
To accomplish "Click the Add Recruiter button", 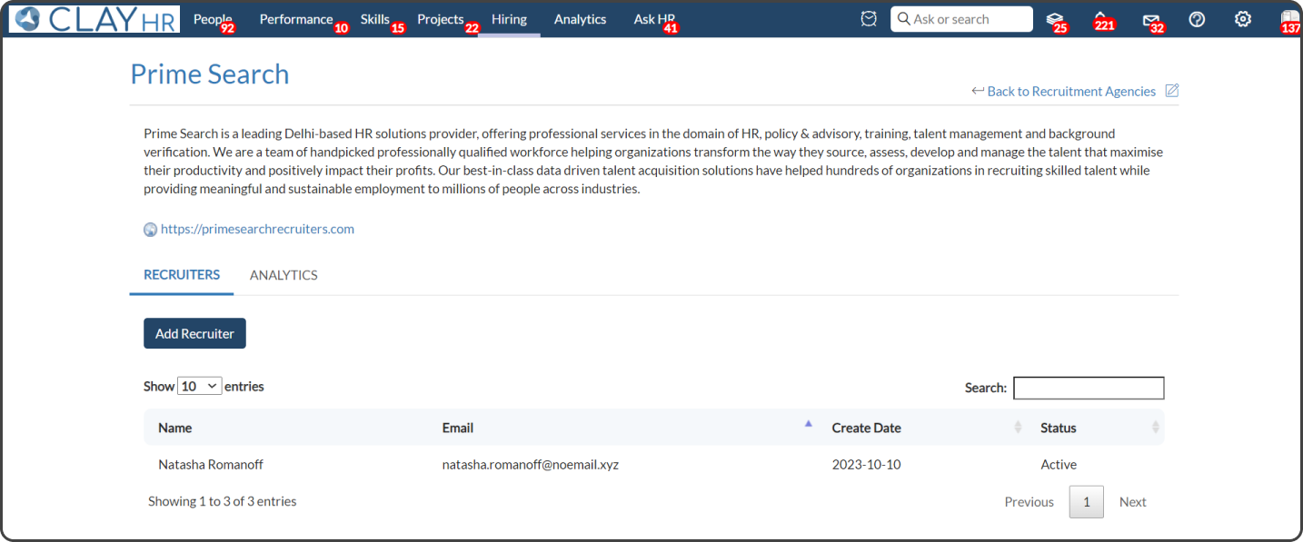I will [x=194, y=333].
